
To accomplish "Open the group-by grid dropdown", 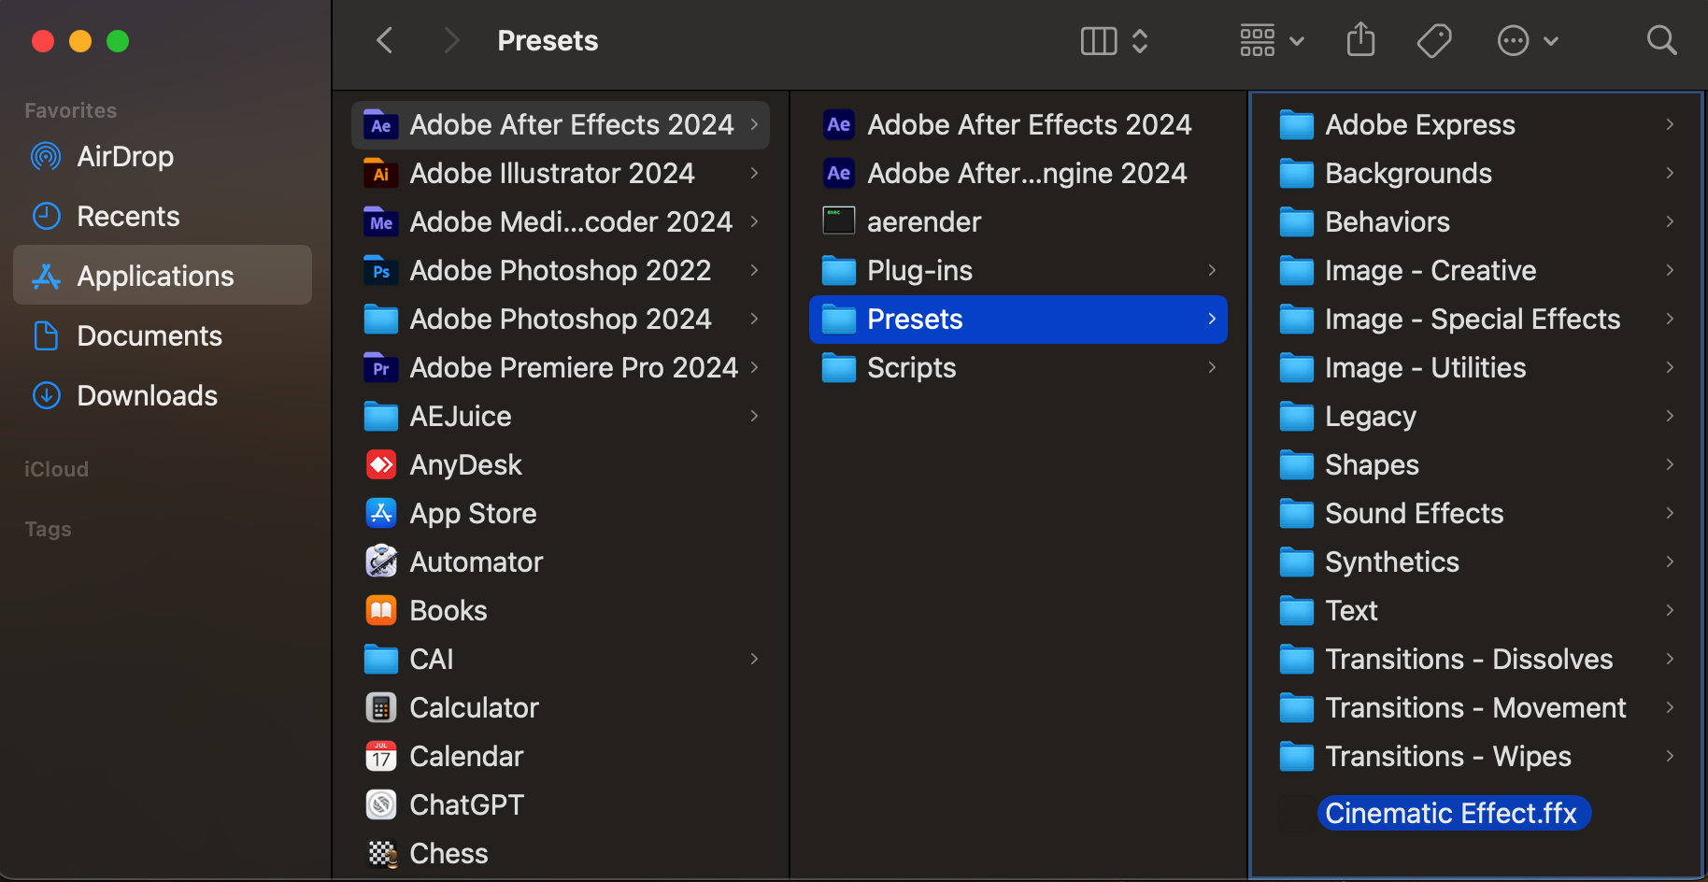I will 1271,40.
